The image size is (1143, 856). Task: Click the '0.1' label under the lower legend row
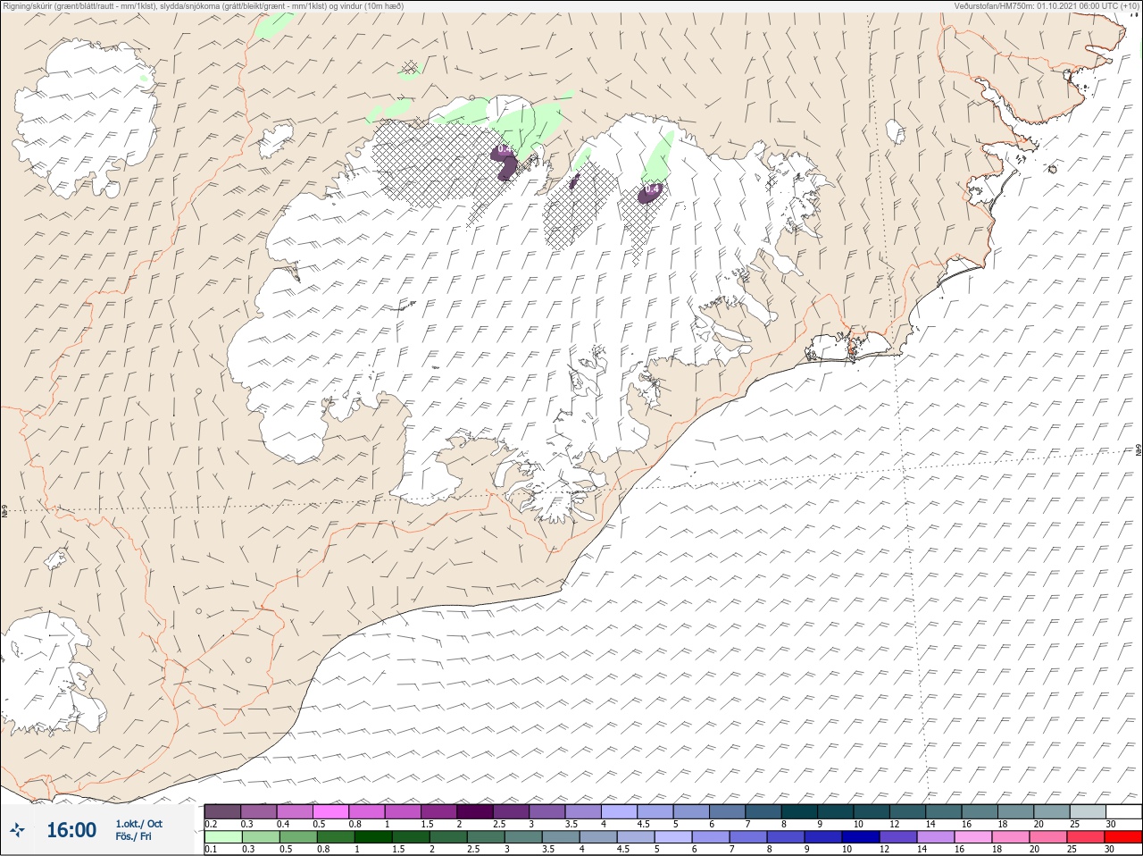pyautogui.click(x=211, y=849)
